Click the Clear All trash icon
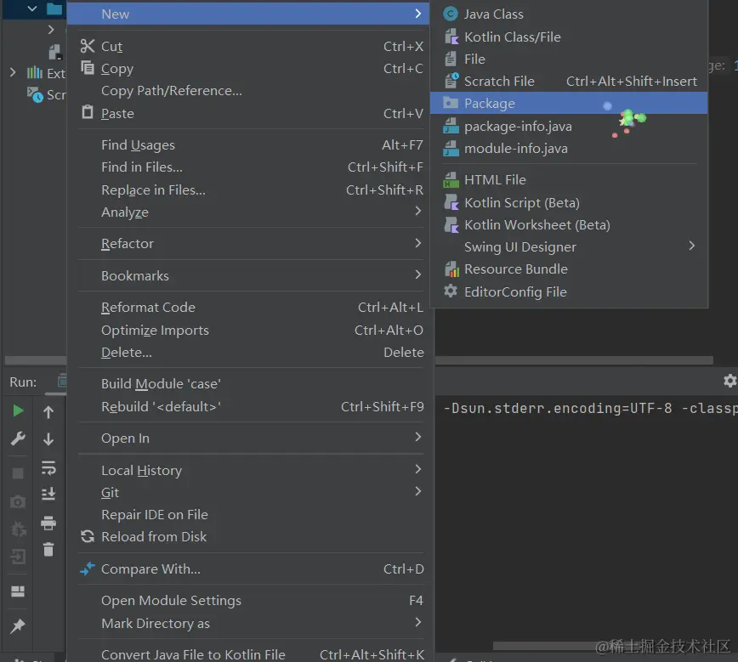The image size is (738, 662). pyautogui.click(x=48, y=549)
